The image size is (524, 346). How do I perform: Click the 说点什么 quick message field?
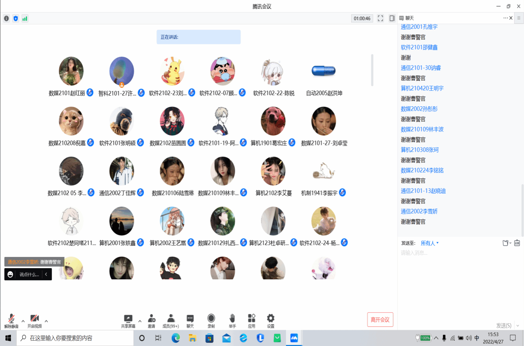pyautogui.click(x=29, y=275)
